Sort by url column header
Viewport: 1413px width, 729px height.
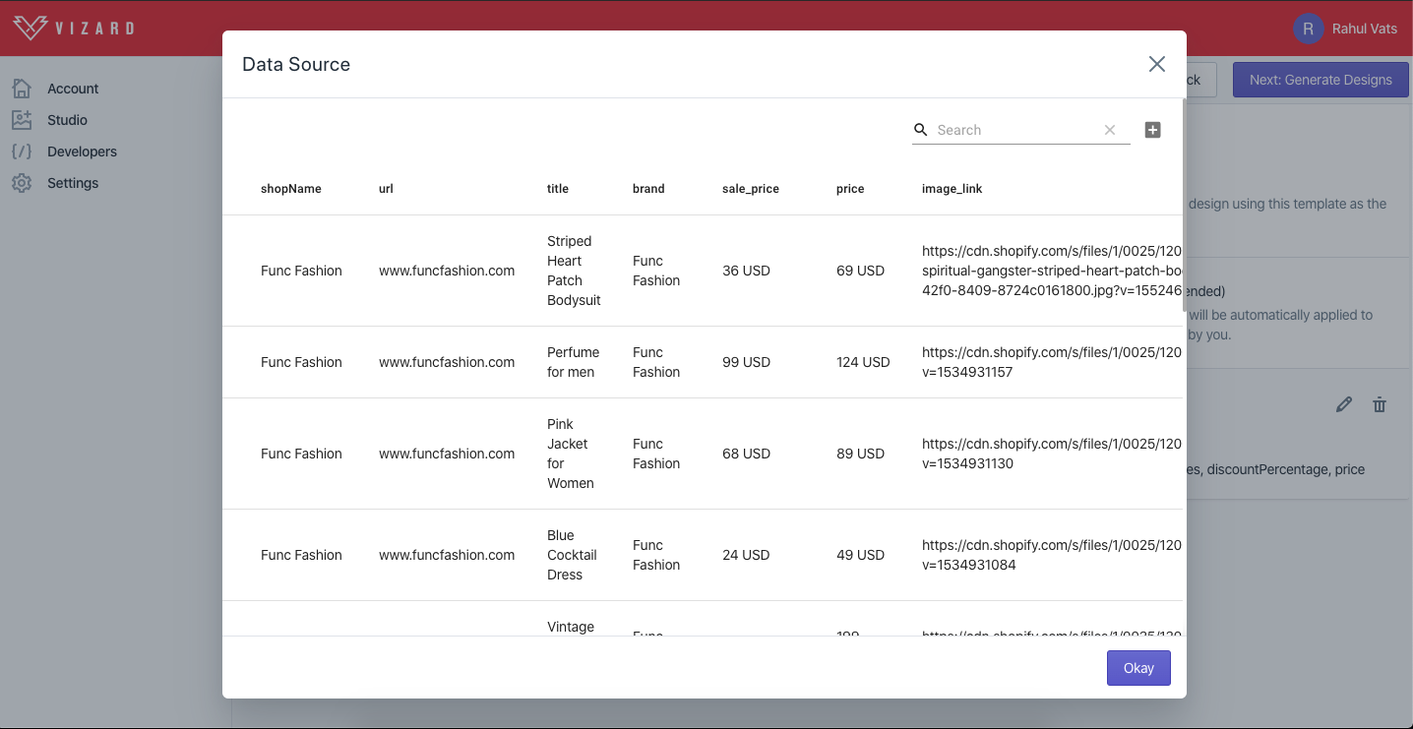click(x=386, y=189)
